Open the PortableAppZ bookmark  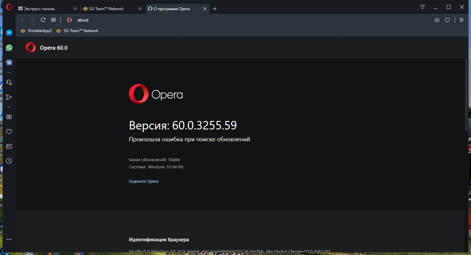36,31
